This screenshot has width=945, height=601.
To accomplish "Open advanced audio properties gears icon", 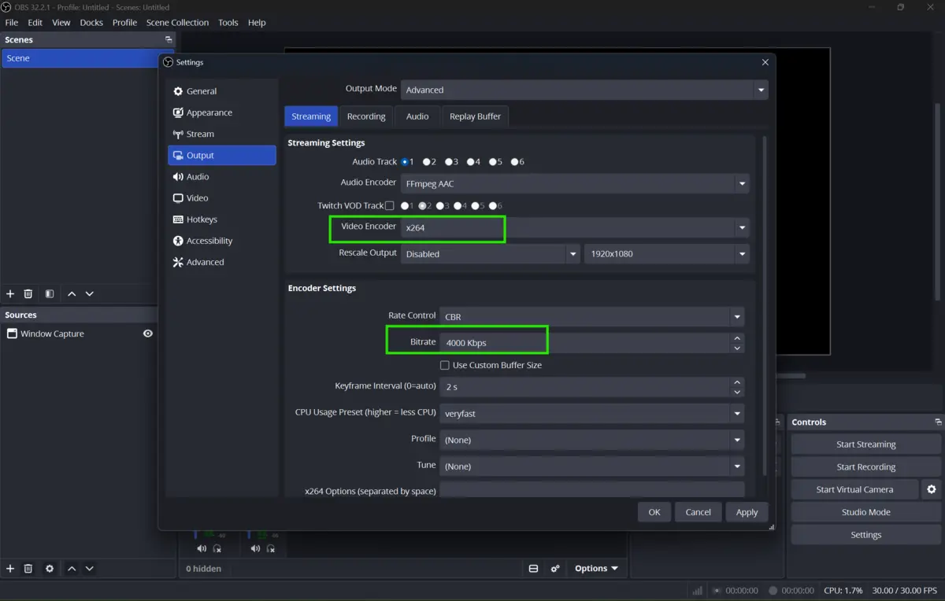I will [x=555, y=568].
